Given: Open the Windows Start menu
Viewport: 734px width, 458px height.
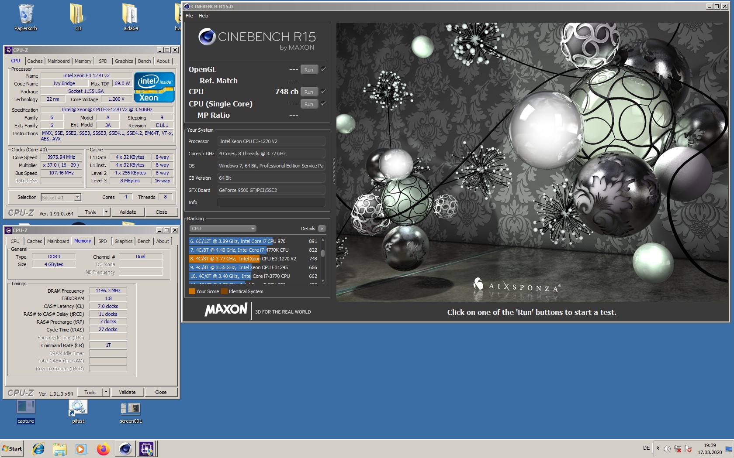Looking at the screenshot, I should click(12, 448).
